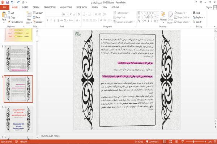
Task: Toggle Bold formatting
Action: coord(47,21)
